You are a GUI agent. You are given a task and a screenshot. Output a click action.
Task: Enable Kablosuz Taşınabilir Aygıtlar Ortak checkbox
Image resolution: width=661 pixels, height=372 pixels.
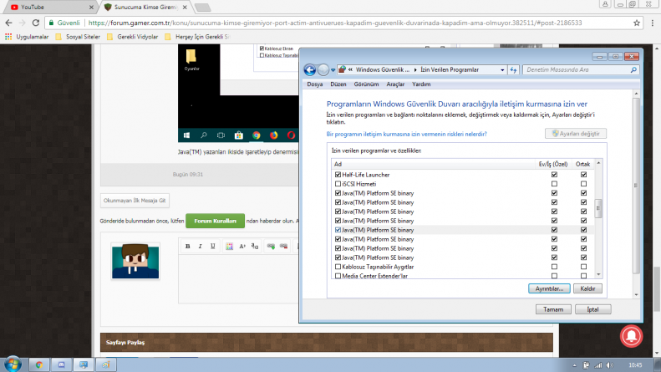click(x=583, y=267)
